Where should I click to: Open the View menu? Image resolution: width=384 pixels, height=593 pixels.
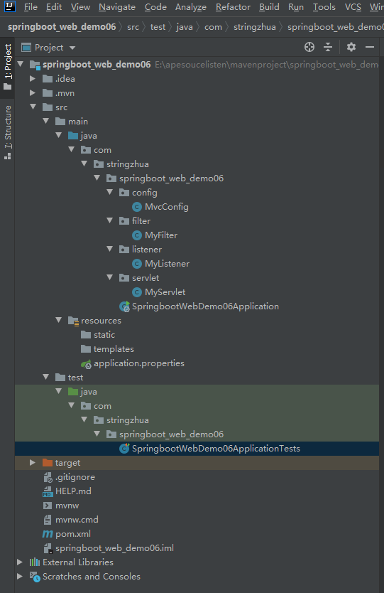80,7
